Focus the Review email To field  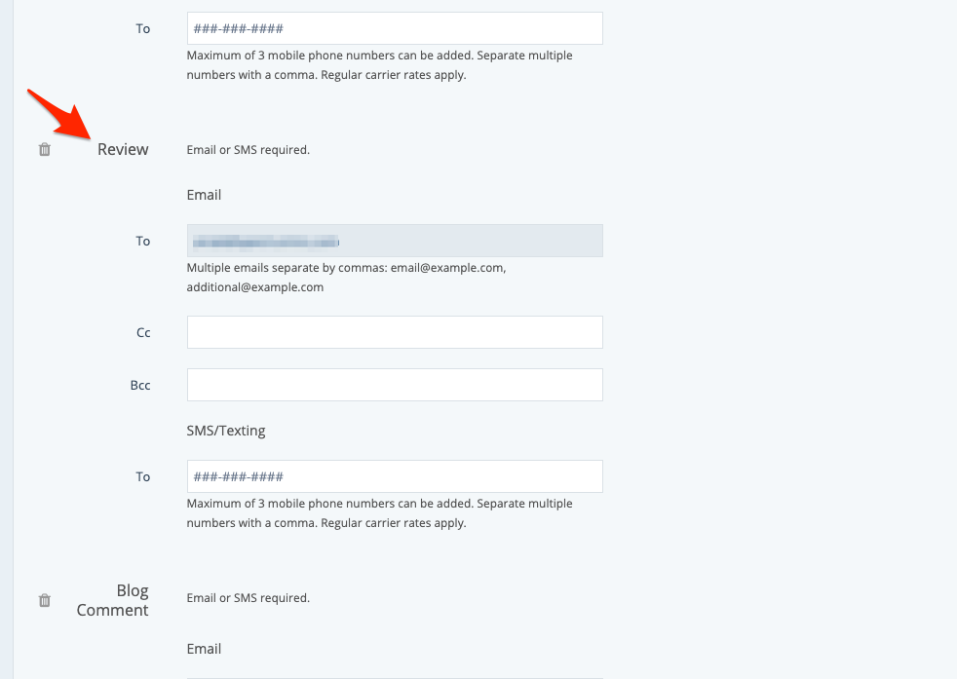coord(394,241)
